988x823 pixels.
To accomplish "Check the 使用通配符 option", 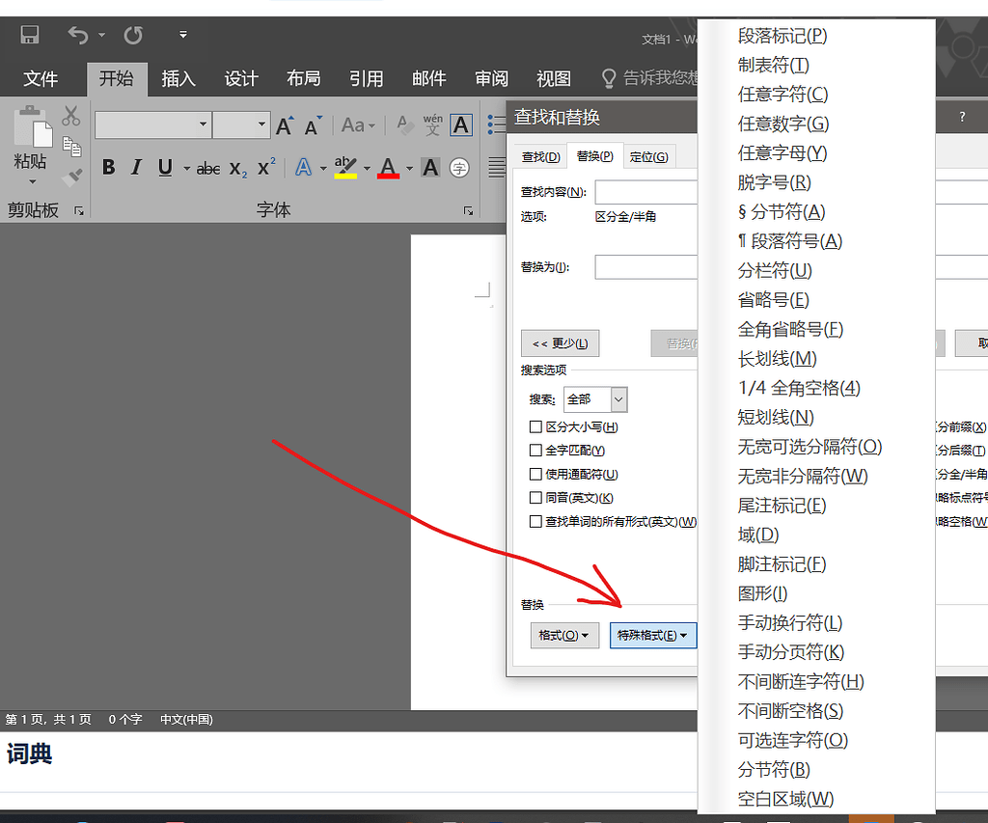I will [x=535, y=474].
